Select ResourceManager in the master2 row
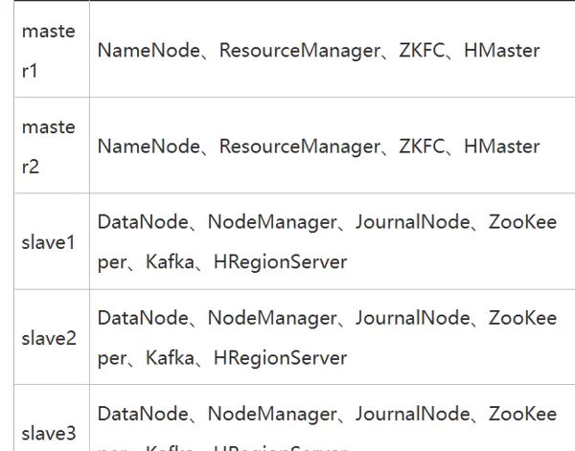Image resolution: width=575 pixels, height=451 pixels. tap(299, 147)
